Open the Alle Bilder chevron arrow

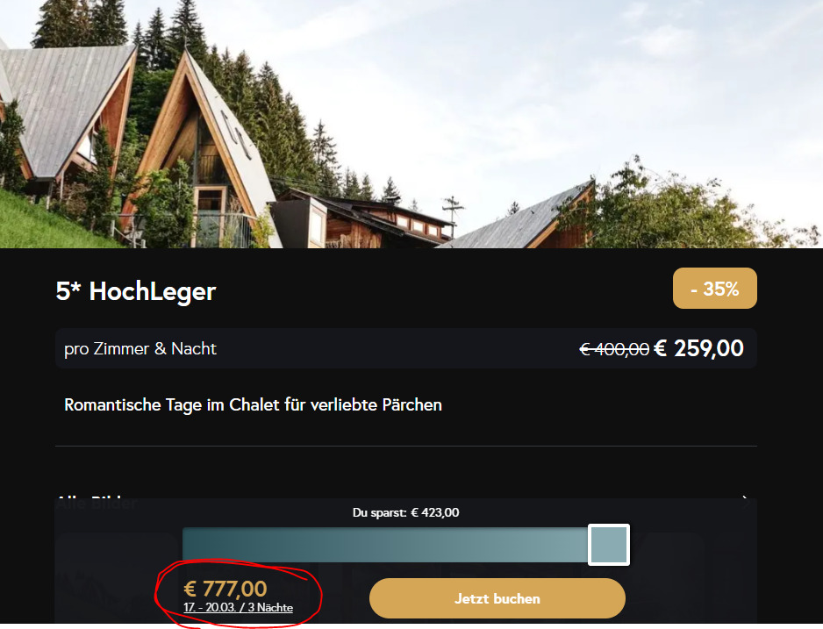tap(745, 500)
